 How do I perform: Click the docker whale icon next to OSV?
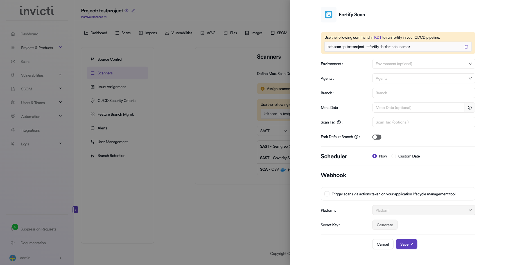tap(283, 169)
